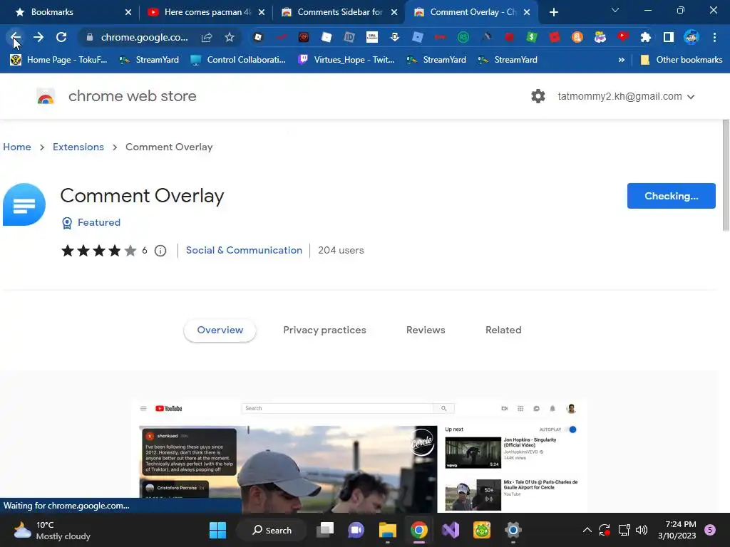Click the rating info icon
730x547 pixels.
(x=160, y=251)
